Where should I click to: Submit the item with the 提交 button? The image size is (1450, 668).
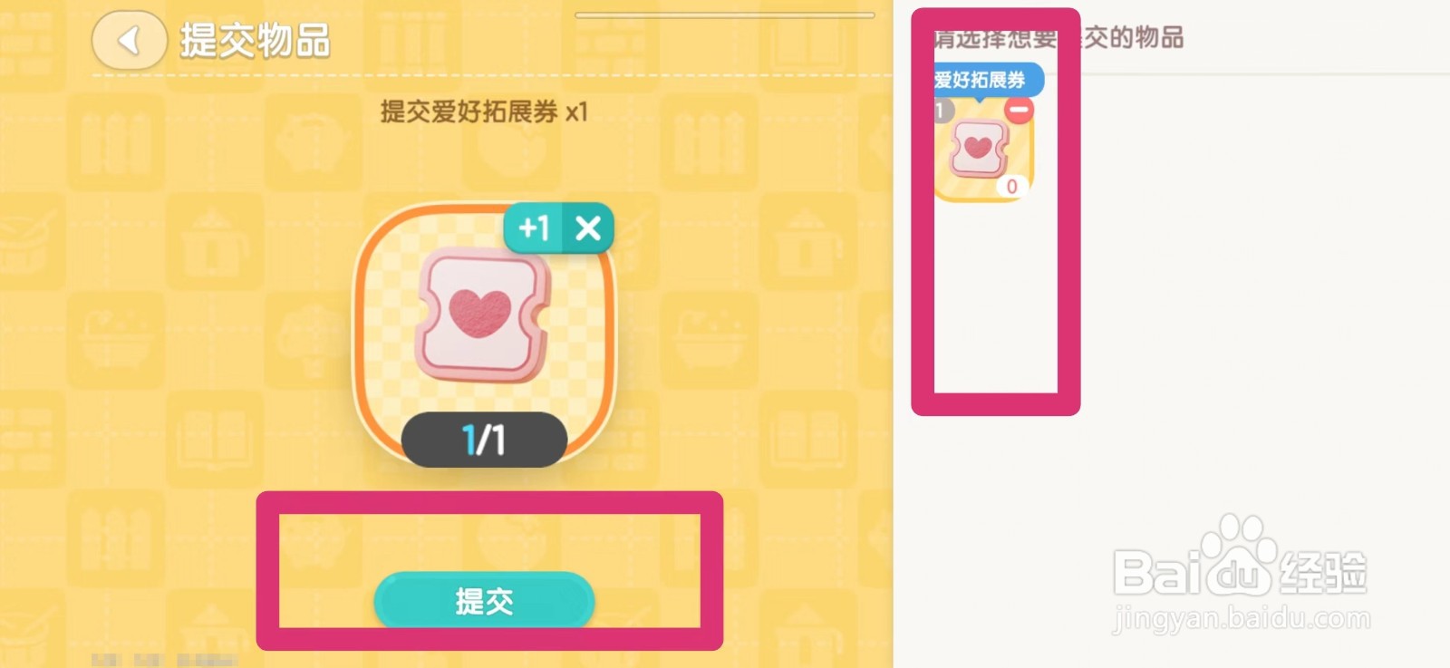[484, 600]
